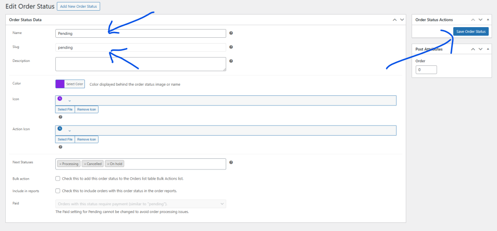The width and height of the screenshot is (497, 231).
Task: Remove the On hold tag from Next Statuses
Action: (108, 164)
